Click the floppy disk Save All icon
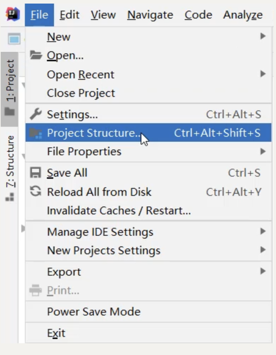 [36, 173]
